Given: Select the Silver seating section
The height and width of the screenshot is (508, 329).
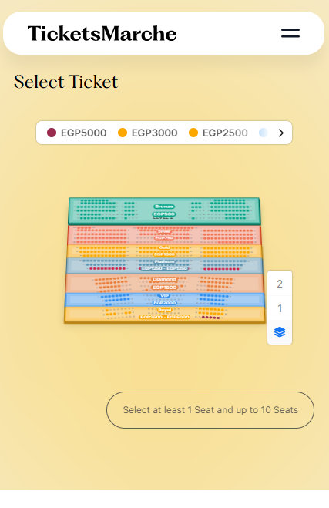Looking at the screenshot, I should coord(164,235).
